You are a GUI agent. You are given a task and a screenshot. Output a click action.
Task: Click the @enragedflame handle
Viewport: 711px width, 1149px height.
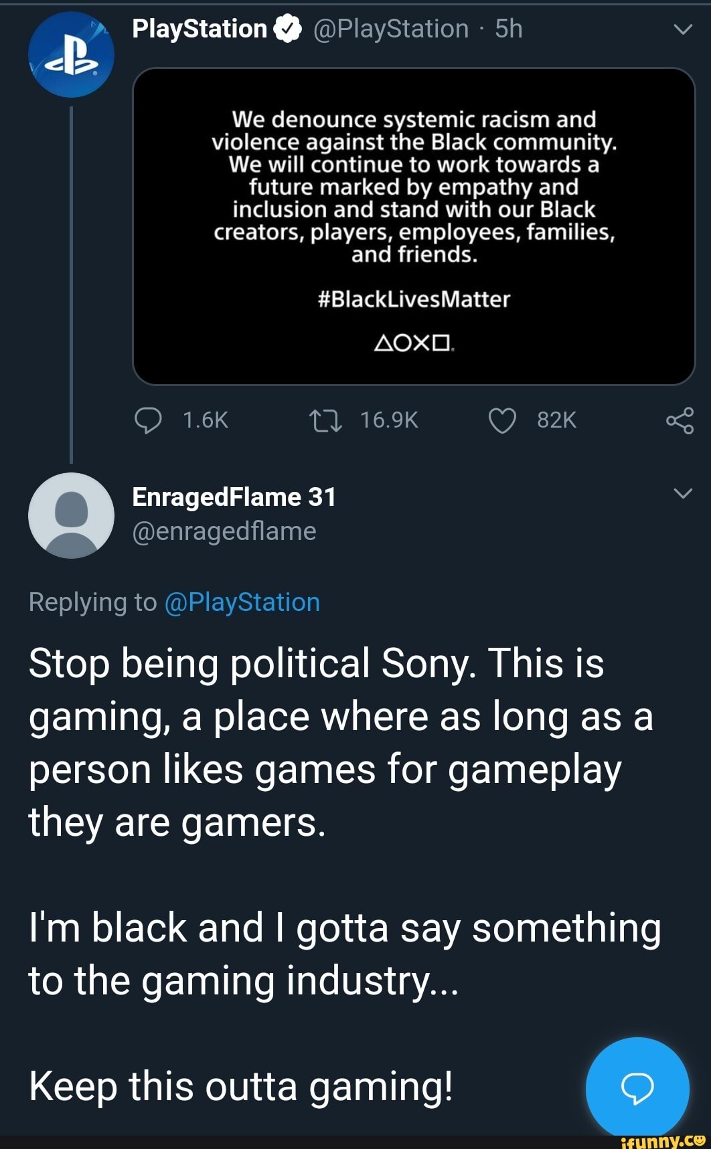223,531
